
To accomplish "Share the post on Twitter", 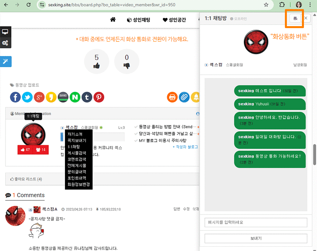I will [27, 97].
